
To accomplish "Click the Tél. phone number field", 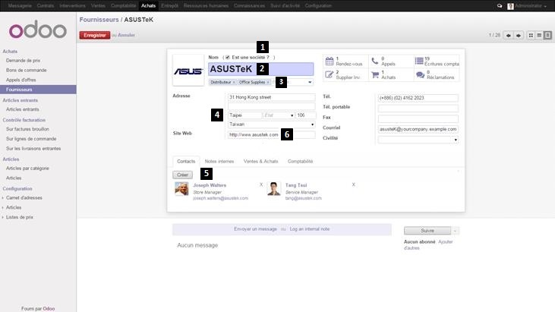I will tap(418, 98).
